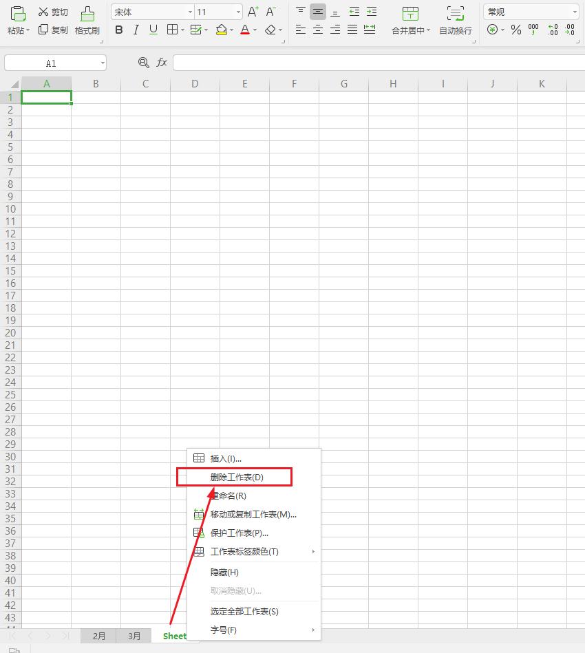The width and height of the screenshot is (585, 653).
Task: Select the green Sheet tab
Action: [175, 636]
